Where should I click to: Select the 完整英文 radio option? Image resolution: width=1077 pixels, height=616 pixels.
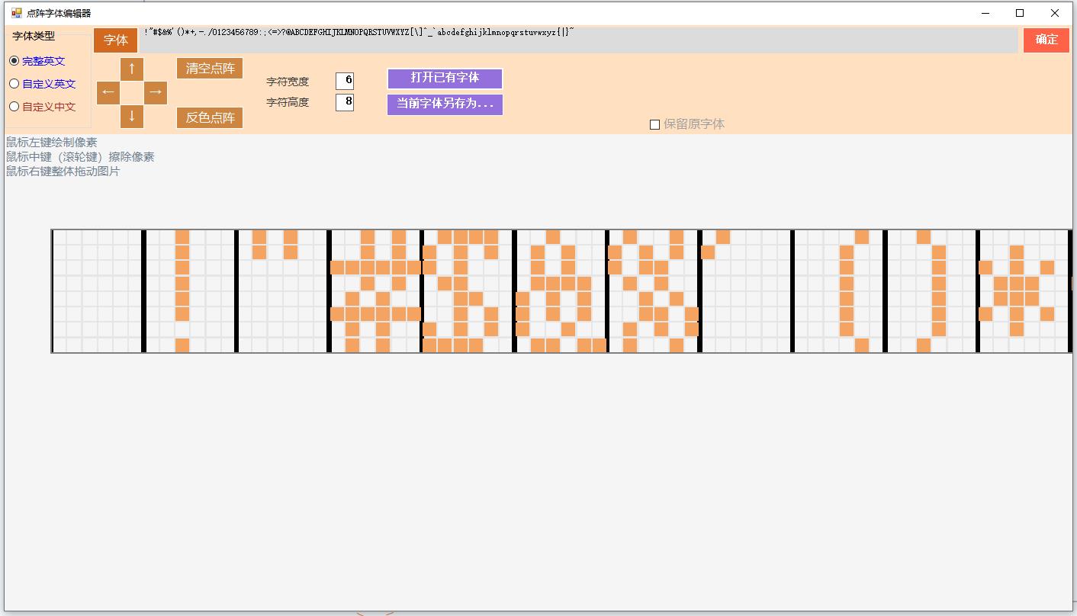click(37, 61)
